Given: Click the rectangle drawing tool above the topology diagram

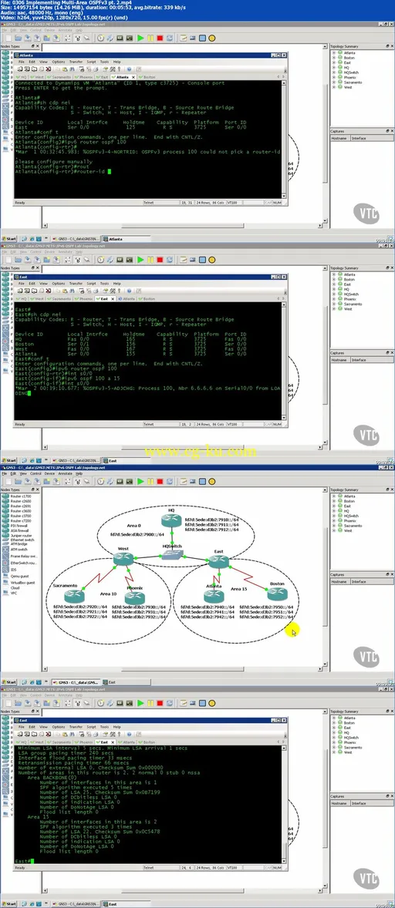Looking at the screenshot, I should [x=203, y=481].
